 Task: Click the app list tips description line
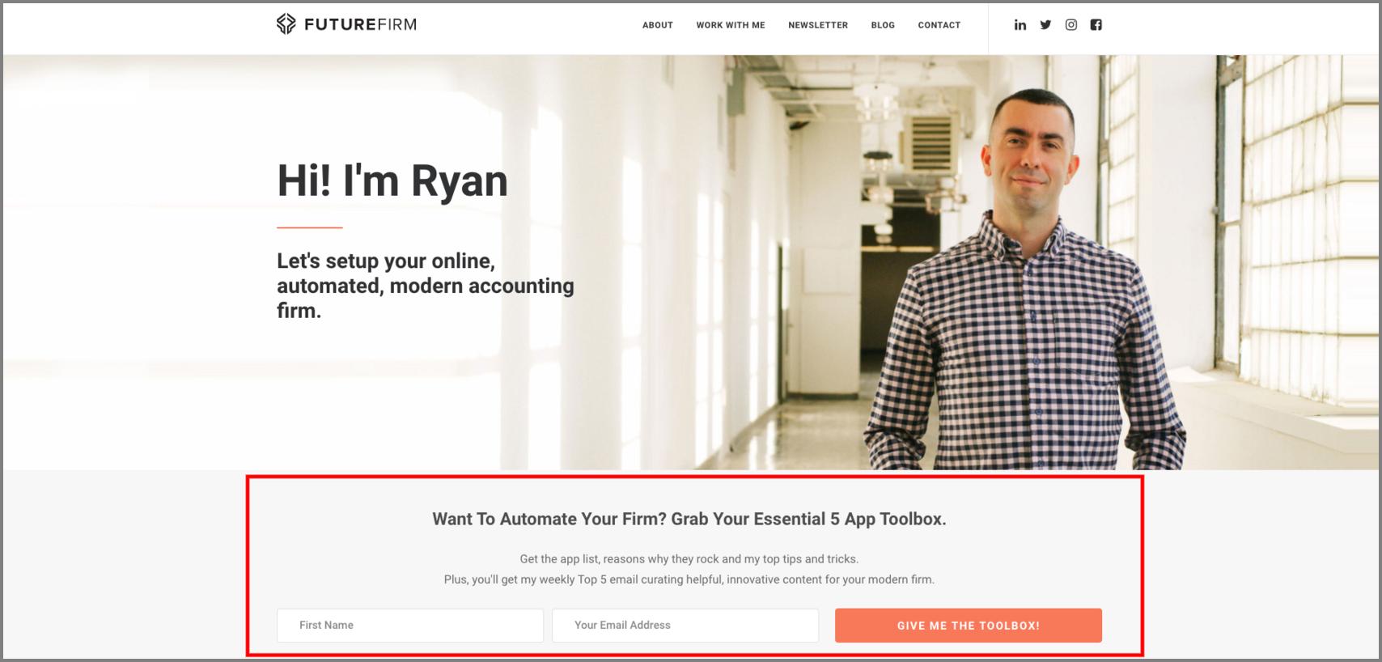689,559
